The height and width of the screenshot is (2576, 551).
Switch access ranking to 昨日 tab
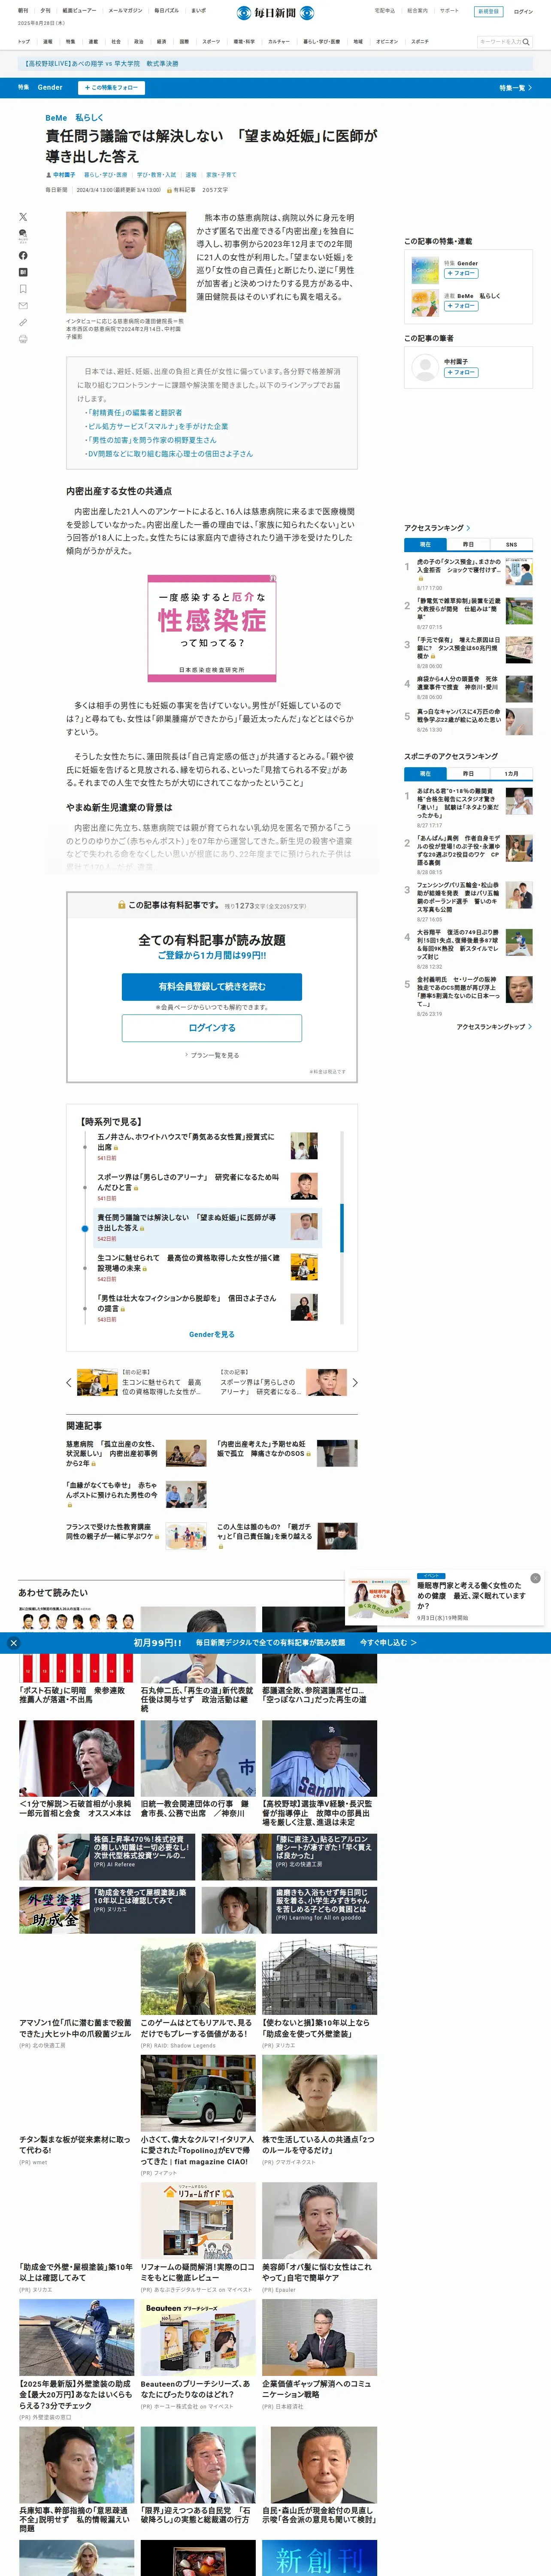point(468,544)
